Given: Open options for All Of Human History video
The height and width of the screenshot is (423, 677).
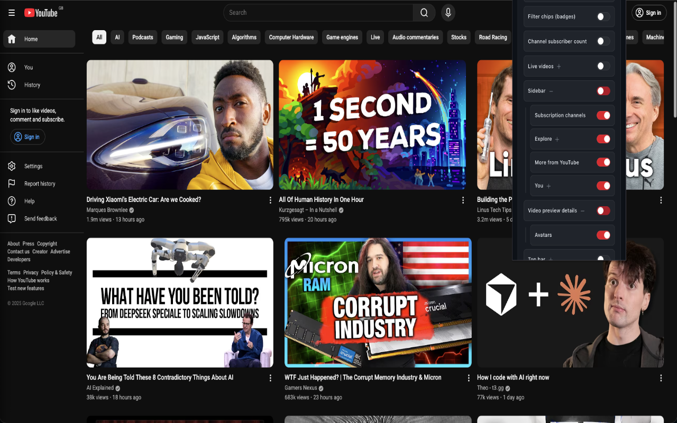Looking at the screenshot, I should pos(463,200).
